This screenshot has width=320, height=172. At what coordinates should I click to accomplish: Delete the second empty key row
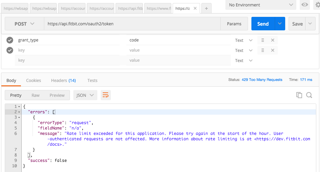coord(272,50)
